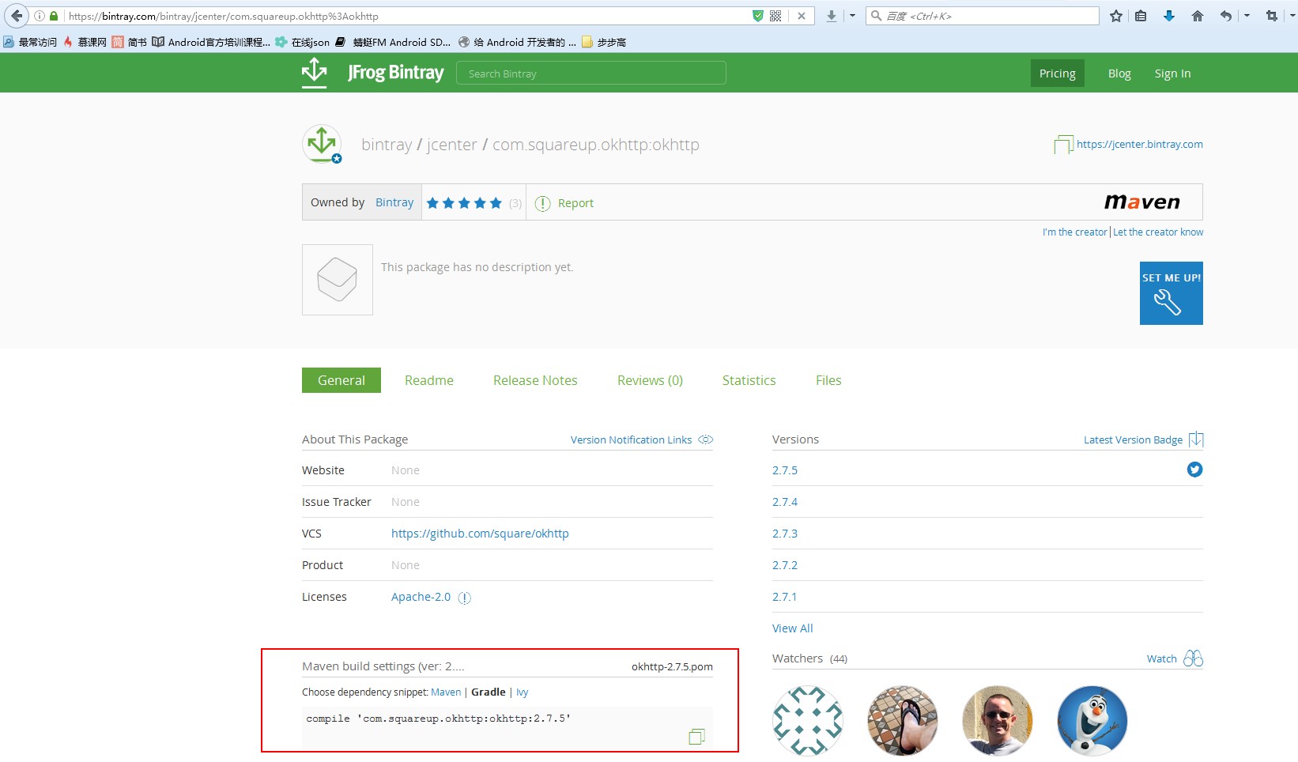This screenshot has height=762, width=1298.
Task: Open the browser downloads arrow icon
Action: pos(832,16)
